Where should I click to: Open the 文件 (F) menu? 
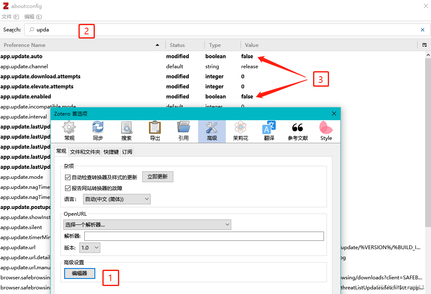point(10,17)
